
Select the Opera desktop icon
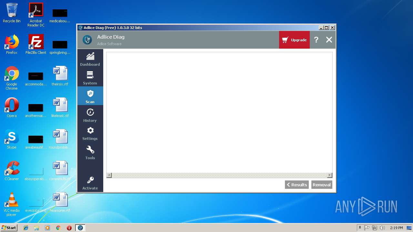12,108
